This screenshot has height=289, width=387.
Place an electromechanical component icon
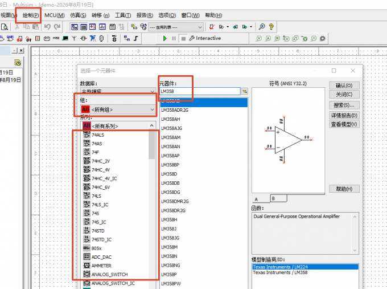tap(84, 38)
